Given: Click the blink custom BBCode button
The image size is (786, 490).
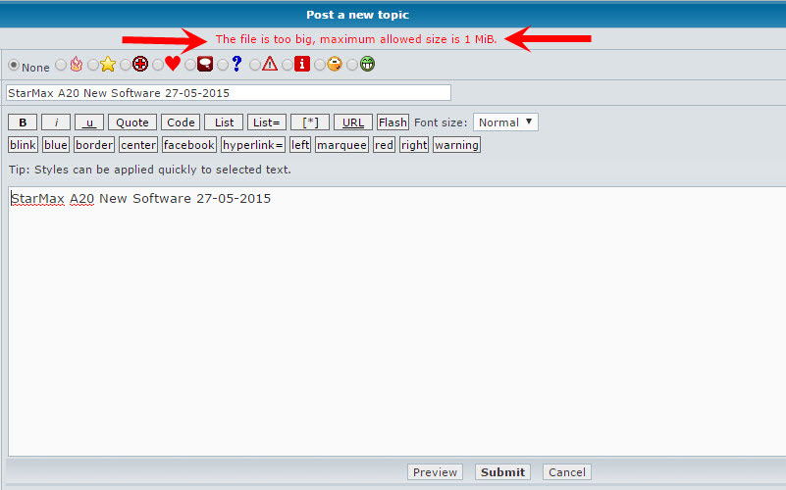Looking at the screenshot, I should tap(23, 145).
